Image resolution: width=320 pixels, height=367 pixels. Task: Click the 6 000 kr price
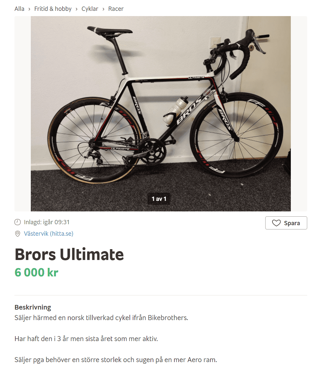[36, 272]
